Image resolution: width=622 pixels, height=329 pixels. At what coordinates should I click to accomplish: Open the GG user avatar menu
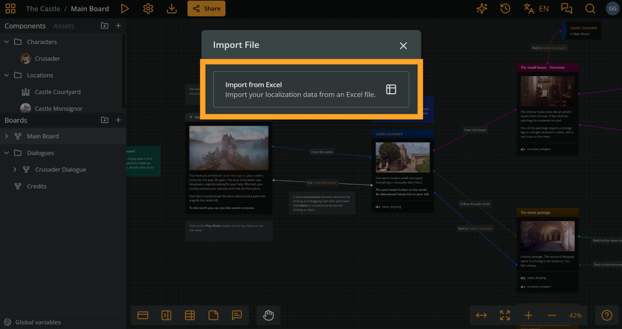tap(613, 9)
